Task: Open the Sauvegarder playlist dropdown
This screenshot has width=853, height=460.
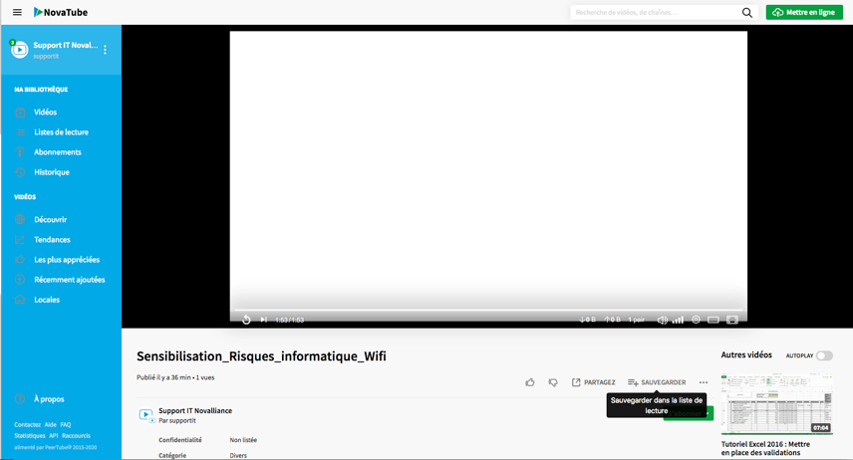Action: click(x=657, y=382)
